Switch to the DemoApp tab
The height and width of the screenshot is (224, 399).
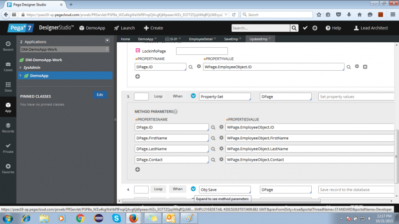click(x=146, y=39)
